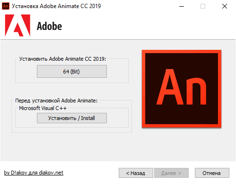Click the disabled maximize window button

(203, 6)
